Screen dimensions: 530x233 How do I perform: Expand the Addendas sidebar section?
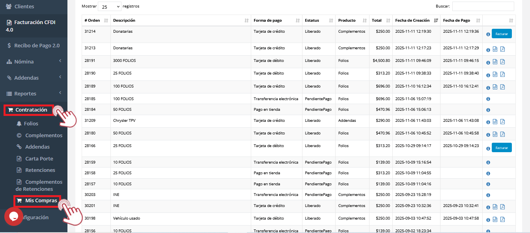pos(34,78)
